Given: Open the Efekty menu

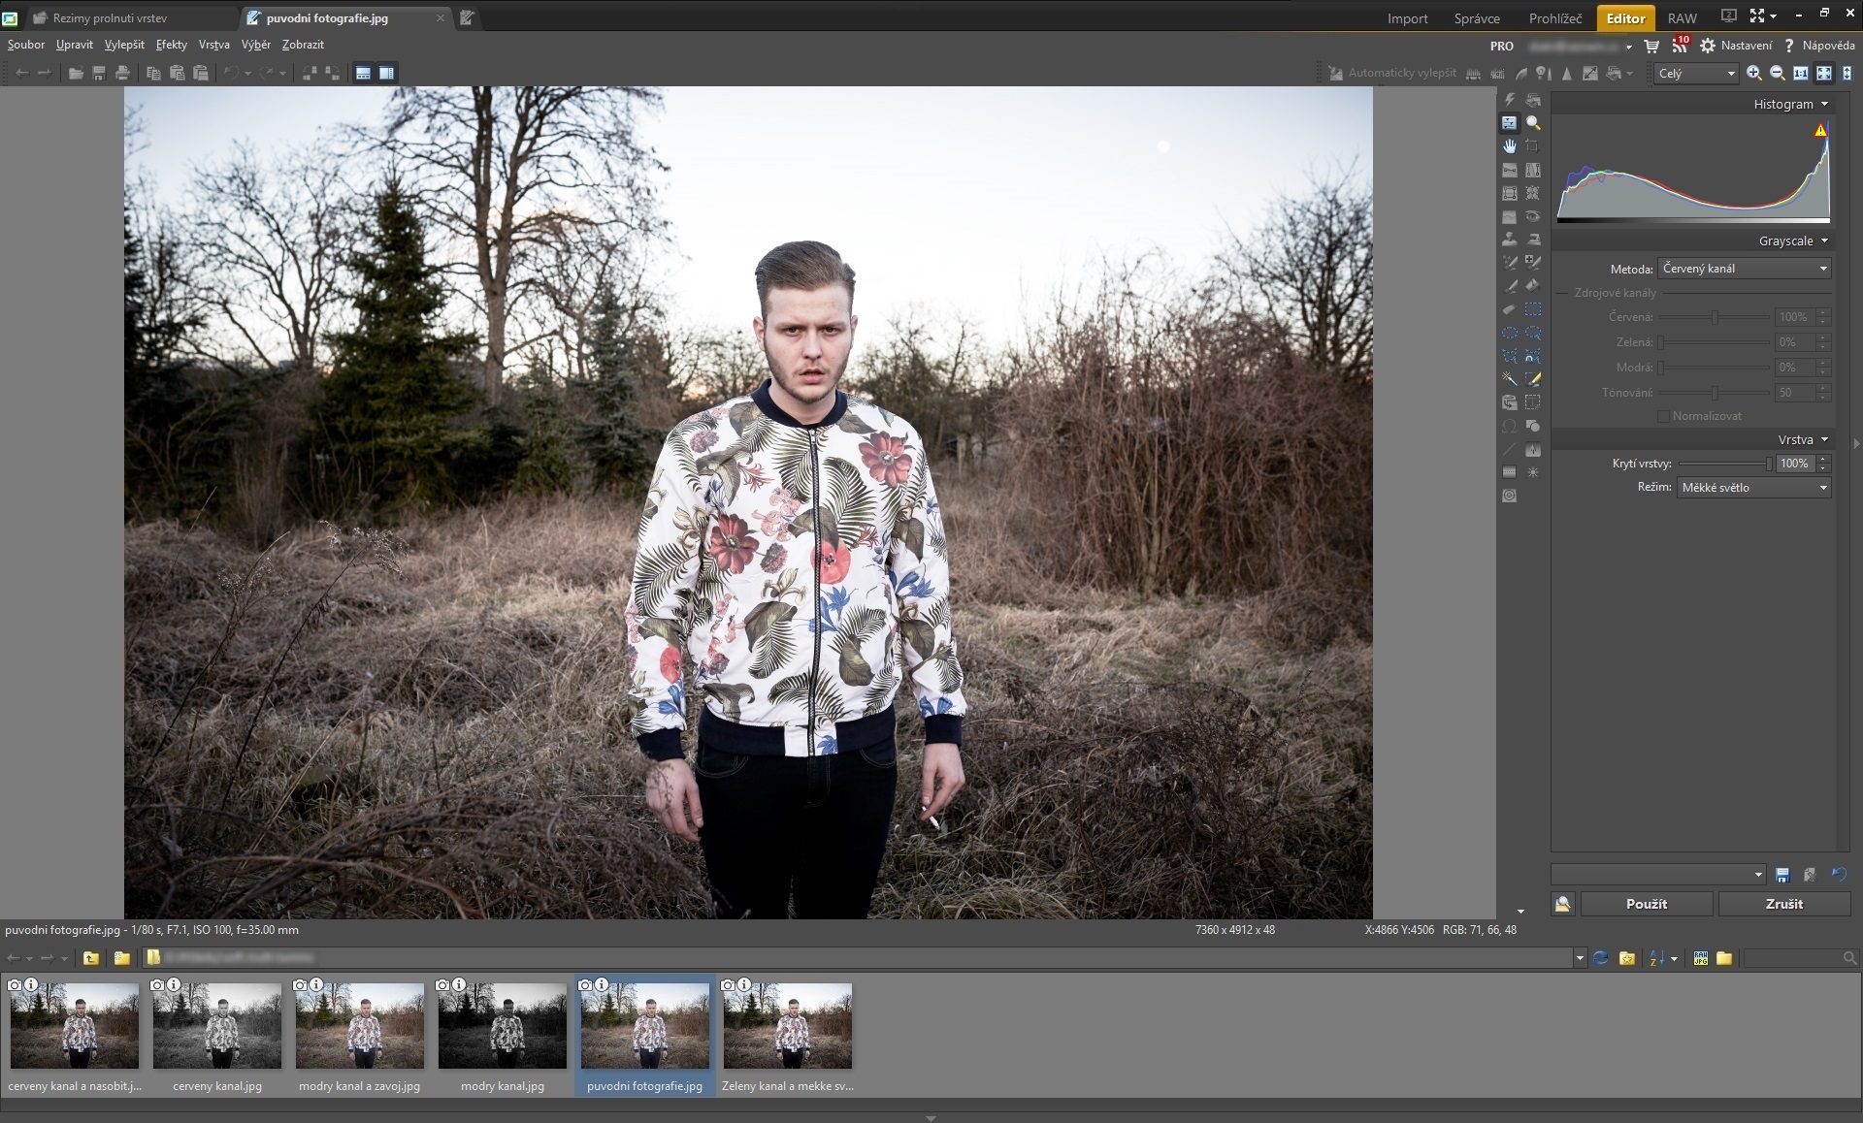Looking at the screenshot, I should 172,45.
